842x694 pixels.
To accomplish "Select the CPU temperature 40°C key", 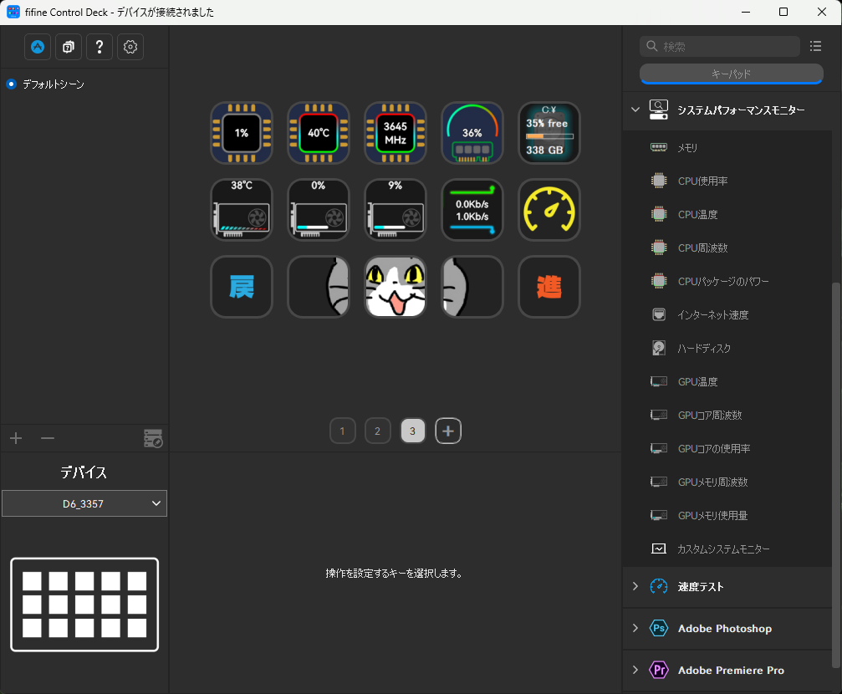I will [319, 133].
